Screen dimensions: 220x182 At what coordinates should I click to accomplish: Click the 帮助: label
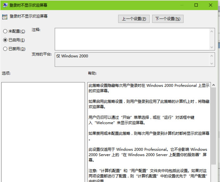coord(92,73)
